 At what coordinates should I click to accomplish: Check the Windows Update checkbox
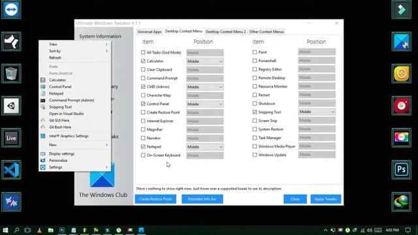[255, 155]
